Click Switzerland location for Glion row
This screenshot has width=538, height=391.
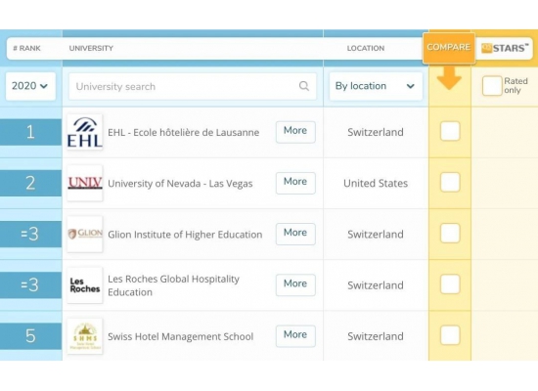coord(376,235)
